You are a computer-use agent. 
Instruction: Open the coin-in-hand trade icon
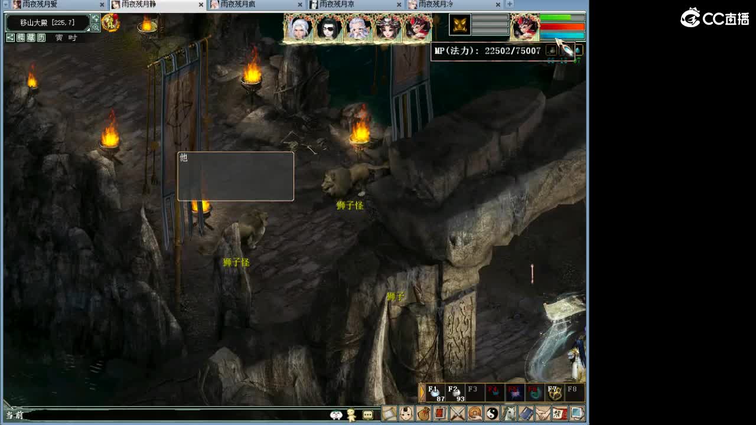point(475,413)
